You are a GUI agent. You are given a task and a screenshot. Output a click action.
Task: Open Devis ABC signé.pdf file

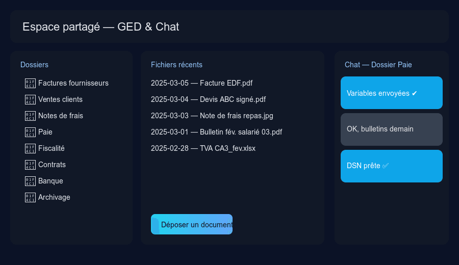[208, 99]
